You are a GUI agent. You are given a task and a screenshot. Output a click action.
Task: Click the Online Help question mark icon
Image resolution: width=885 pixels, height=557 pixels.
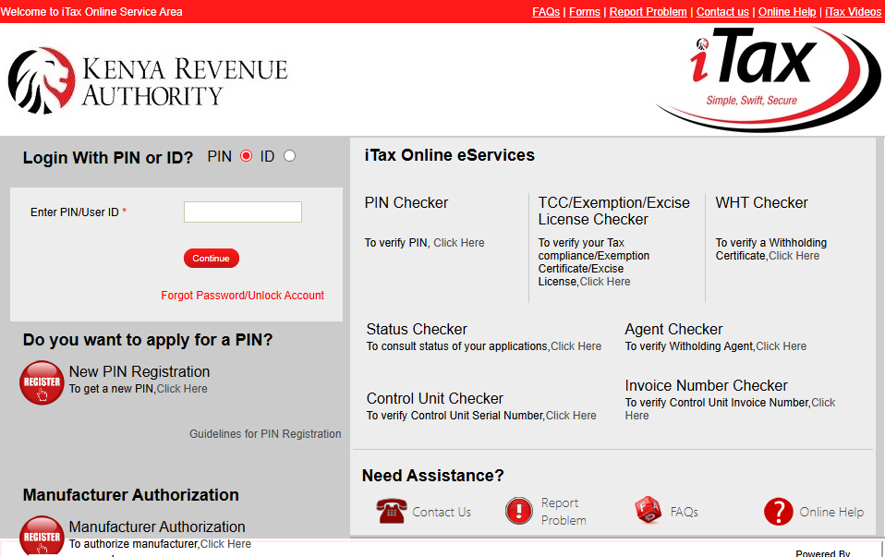point(778,511)
